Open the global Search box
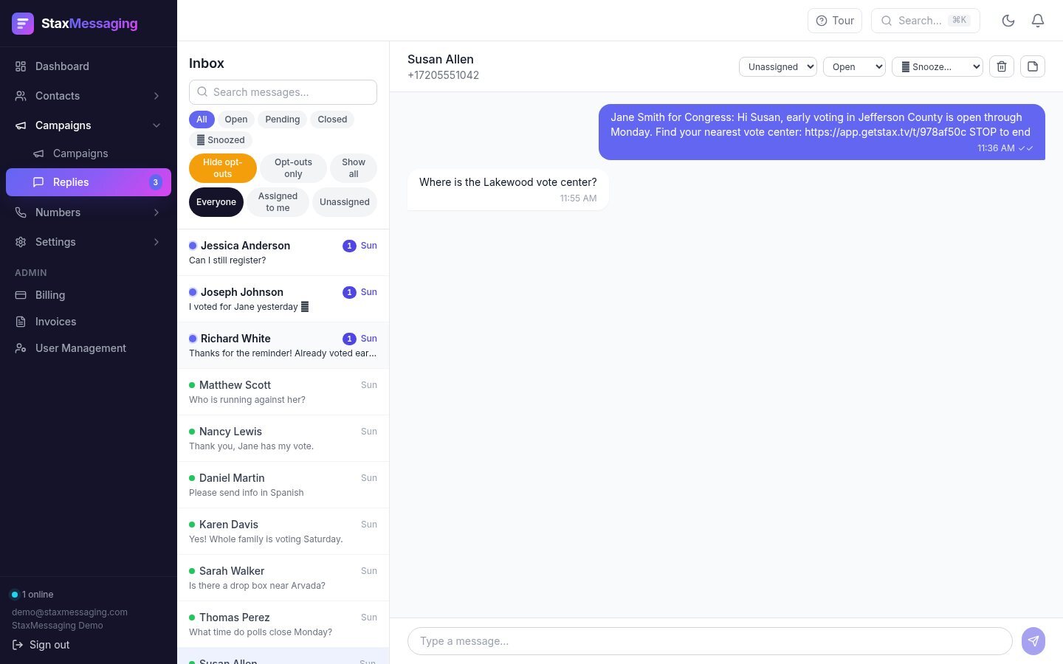Screen dimensions: 1063x664 [926, 21]
